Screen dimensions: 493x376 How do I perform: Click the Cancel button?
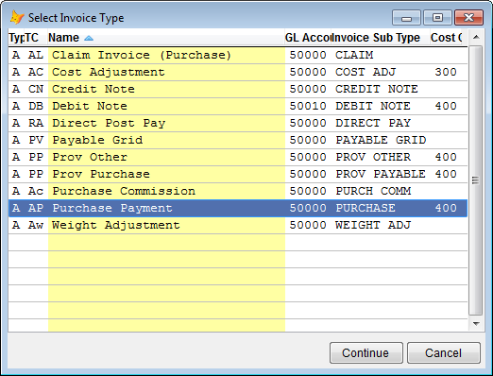[x=444, y=353]
